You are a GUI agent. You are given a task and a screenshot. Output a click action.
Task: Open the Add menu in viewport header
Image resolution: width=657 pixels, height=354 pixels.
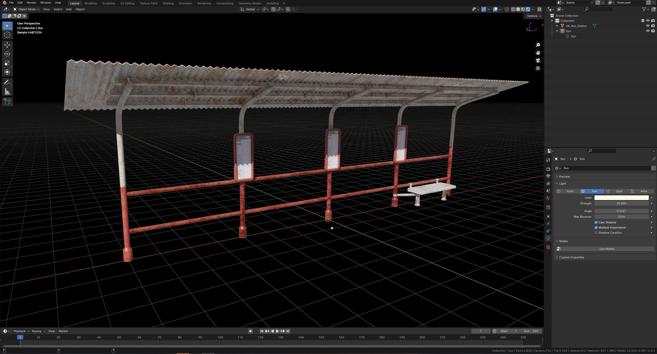pos(69,9)
